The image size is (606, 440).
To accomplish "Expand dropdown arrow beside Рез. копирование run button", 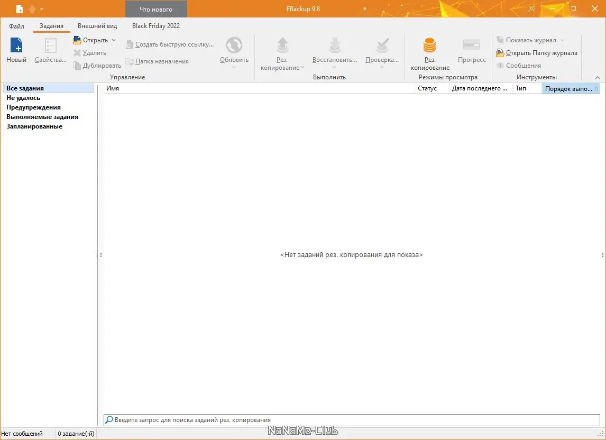I will point(302,67).
